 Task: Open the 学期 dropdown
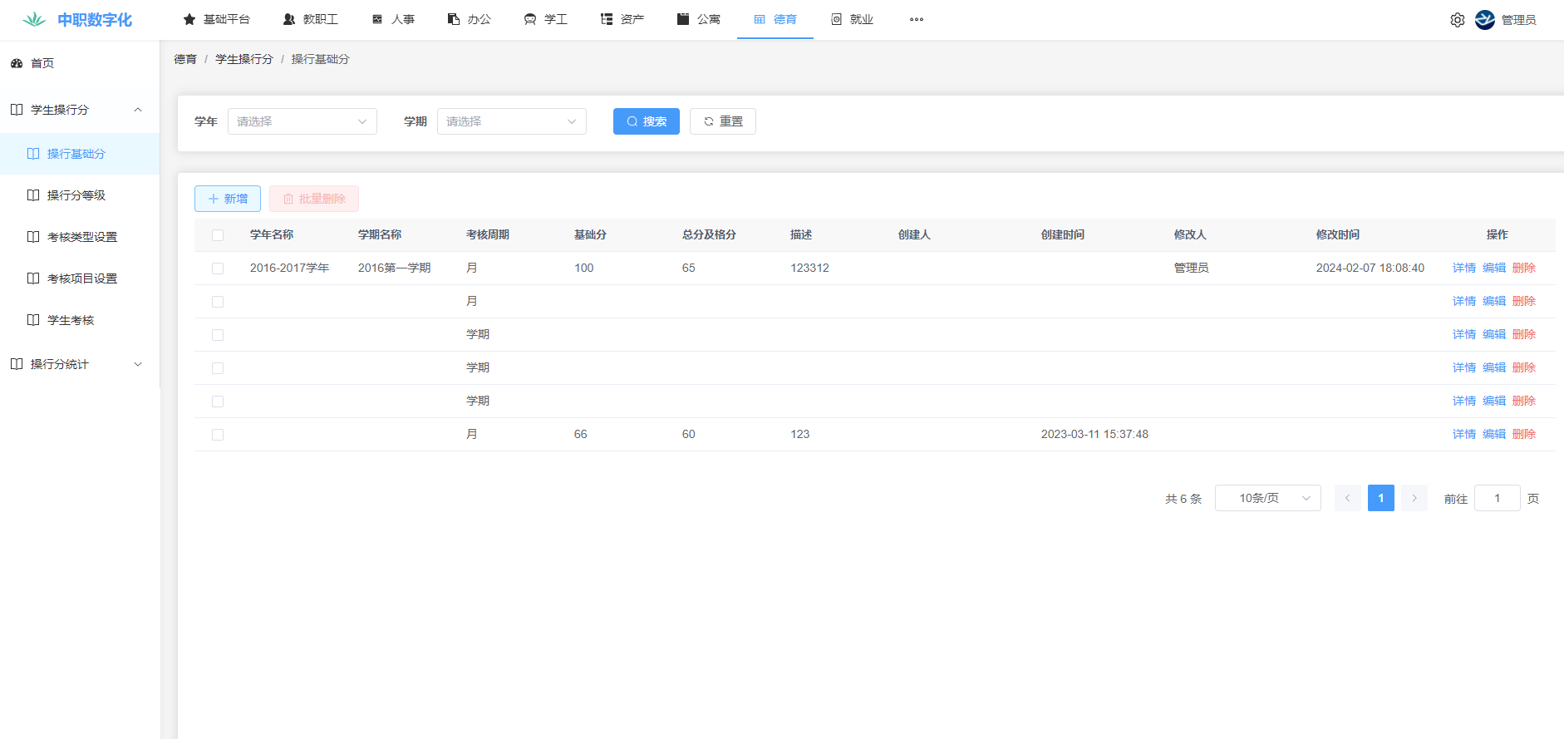pyautogui.click(x=511, y=121)
